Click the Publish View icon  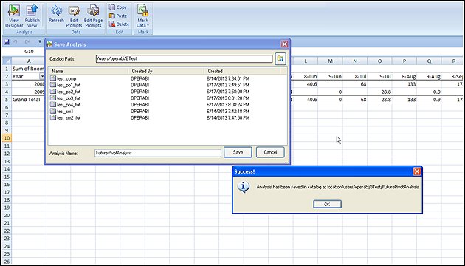tap(32, 16)
